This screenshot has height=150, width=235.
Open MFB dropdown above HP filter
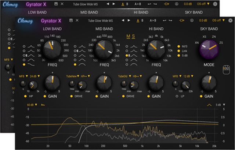click(23, 76)
